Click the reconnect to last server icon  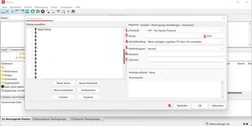(x=53, y=12)
